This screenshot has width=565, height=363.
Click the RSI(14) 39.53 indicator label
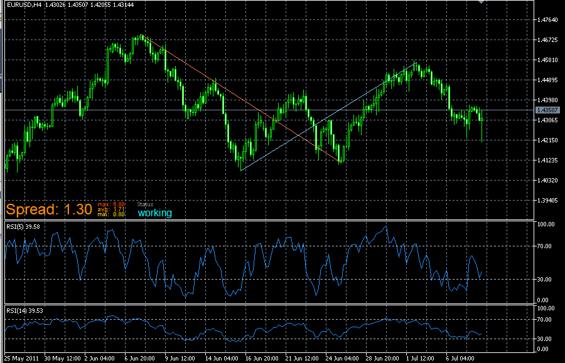click(x=24, y=310)
